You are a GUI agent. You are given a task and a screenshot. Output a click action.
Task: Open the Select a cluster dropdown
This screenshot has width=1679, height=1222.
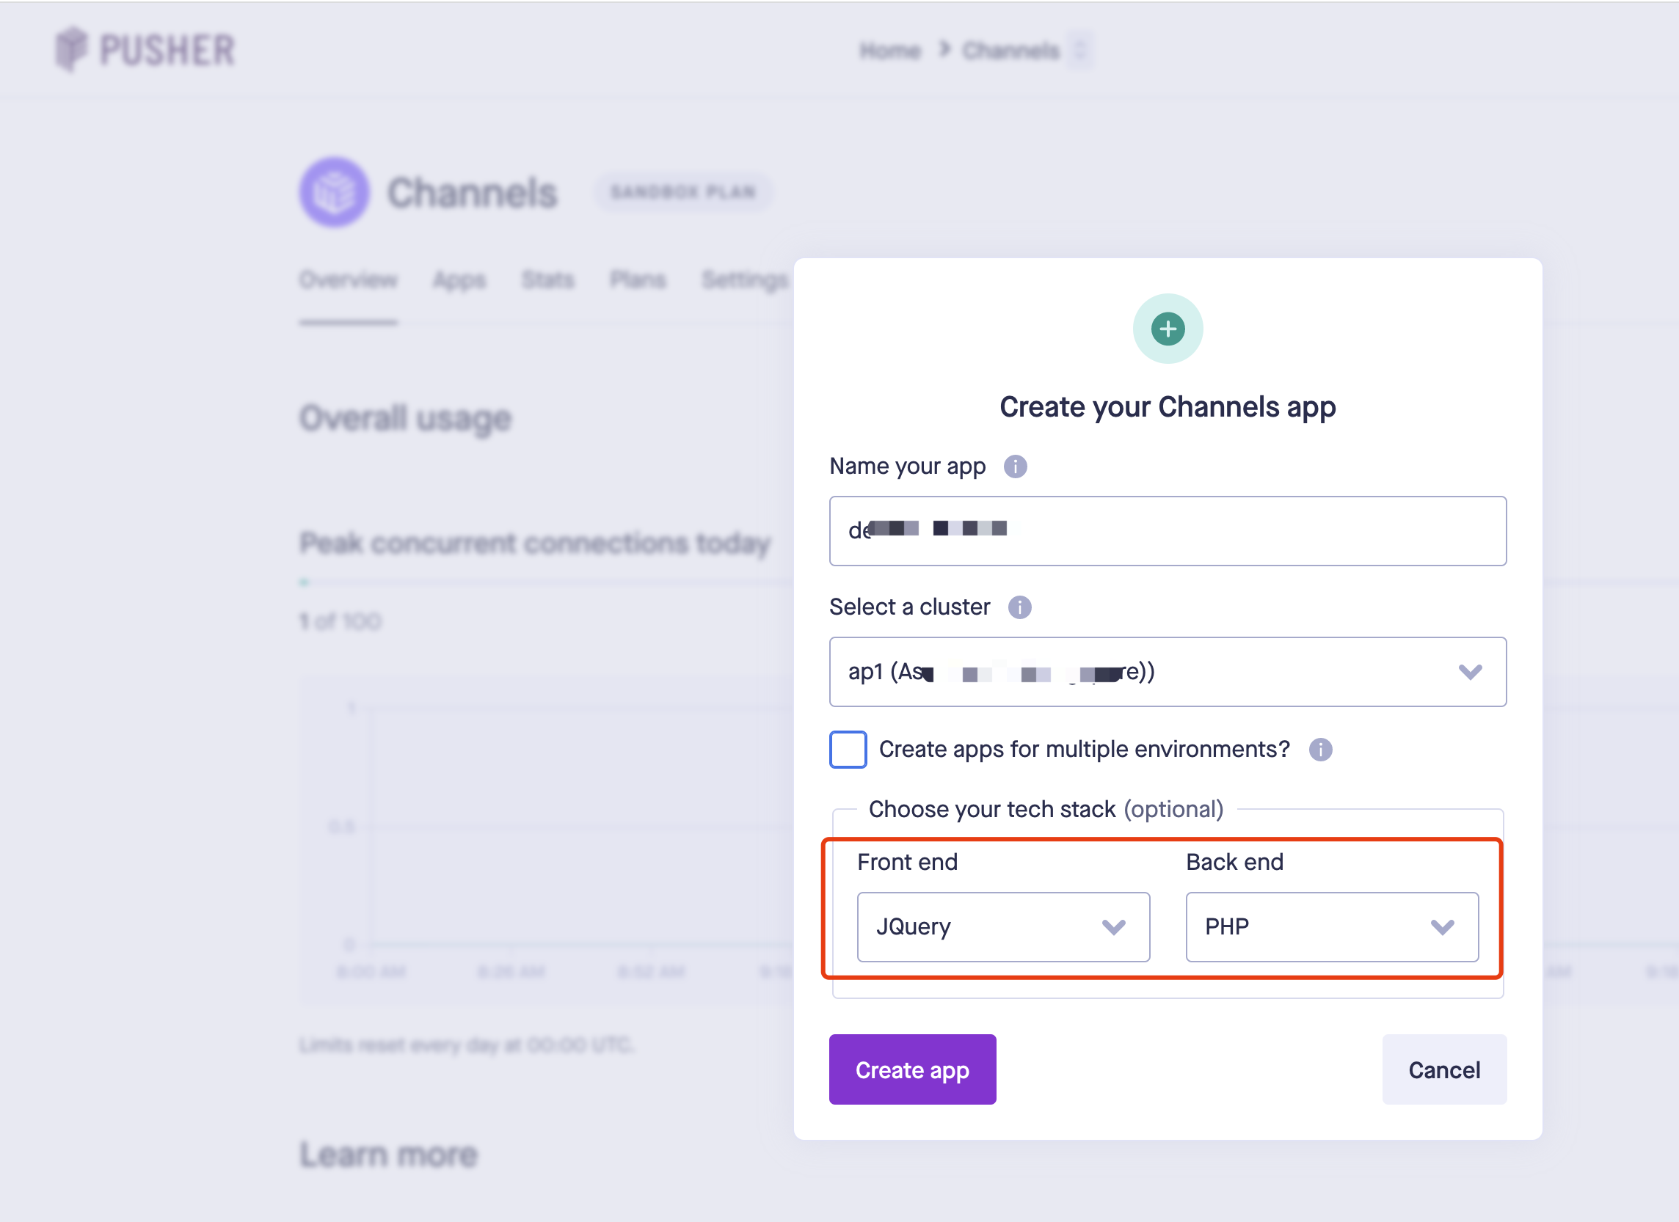click(x=1167, y=671)
